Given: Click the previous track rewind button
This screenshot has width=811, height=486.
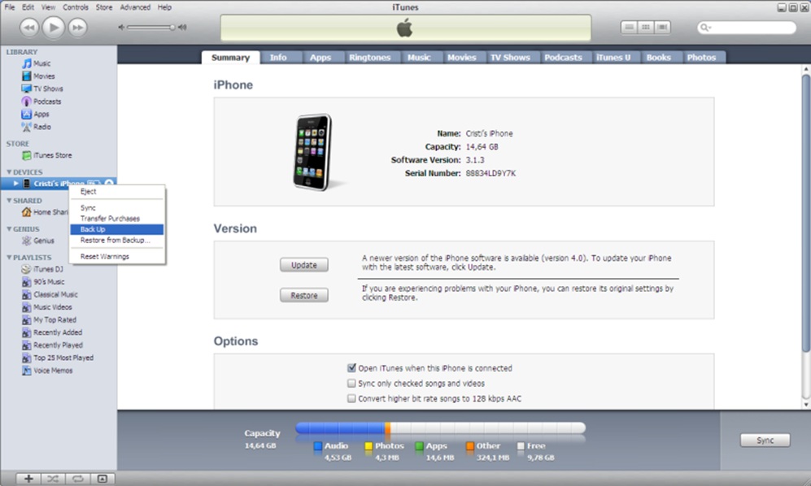Looking at the screenshot, I should pyautogui.click(x=29, y=28).
